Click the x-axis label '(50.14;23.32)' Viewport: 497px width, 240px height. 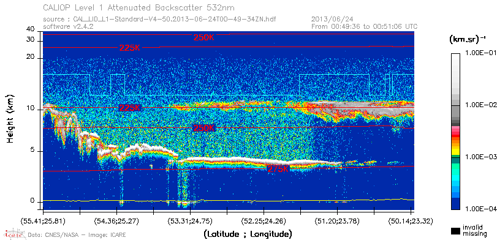click(411, 220)
